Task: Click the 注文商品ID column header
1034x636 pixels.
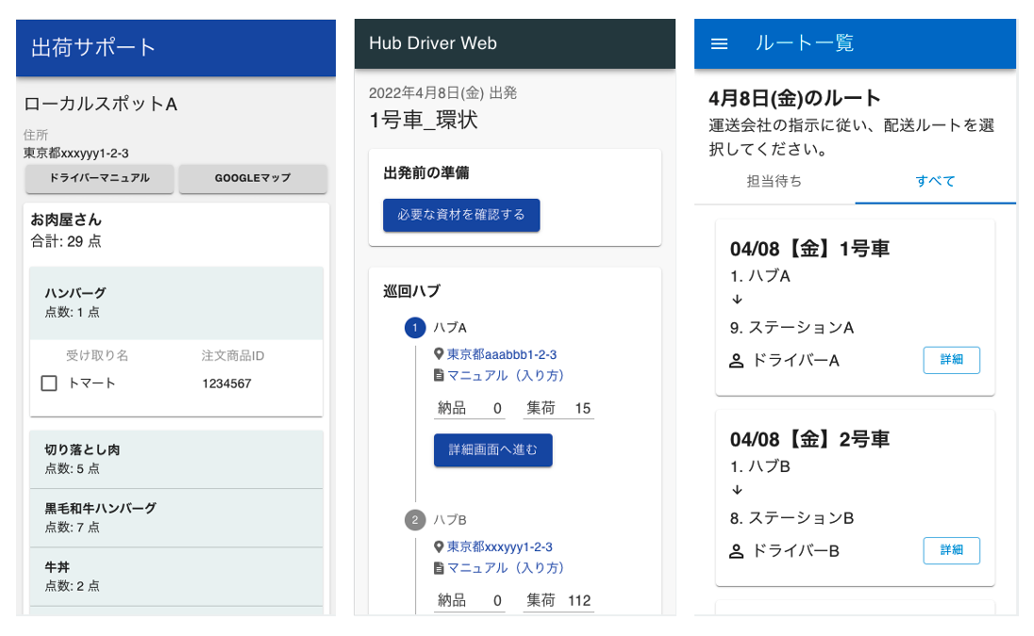Action: [233, 355]
